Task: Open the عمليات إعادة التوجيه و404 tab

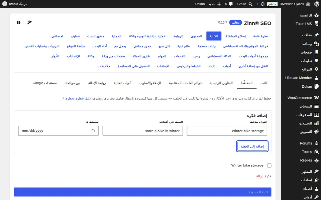Action: tap(147, 36)
